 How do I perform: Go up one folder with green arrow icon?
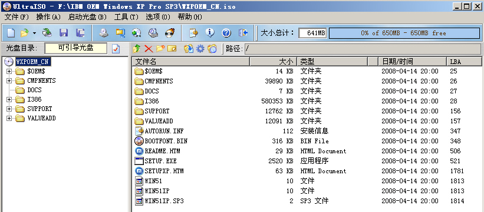coord(137,48)
